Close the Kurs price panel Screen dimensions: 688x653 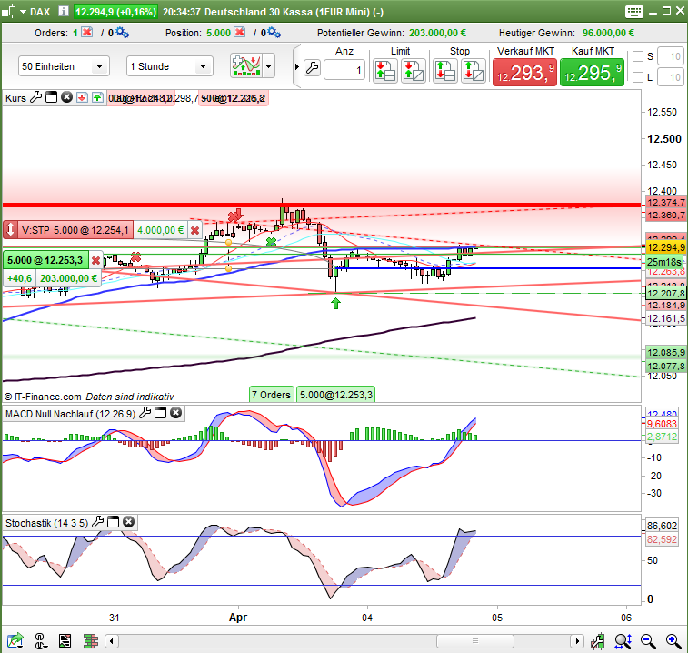pos(66,97)
